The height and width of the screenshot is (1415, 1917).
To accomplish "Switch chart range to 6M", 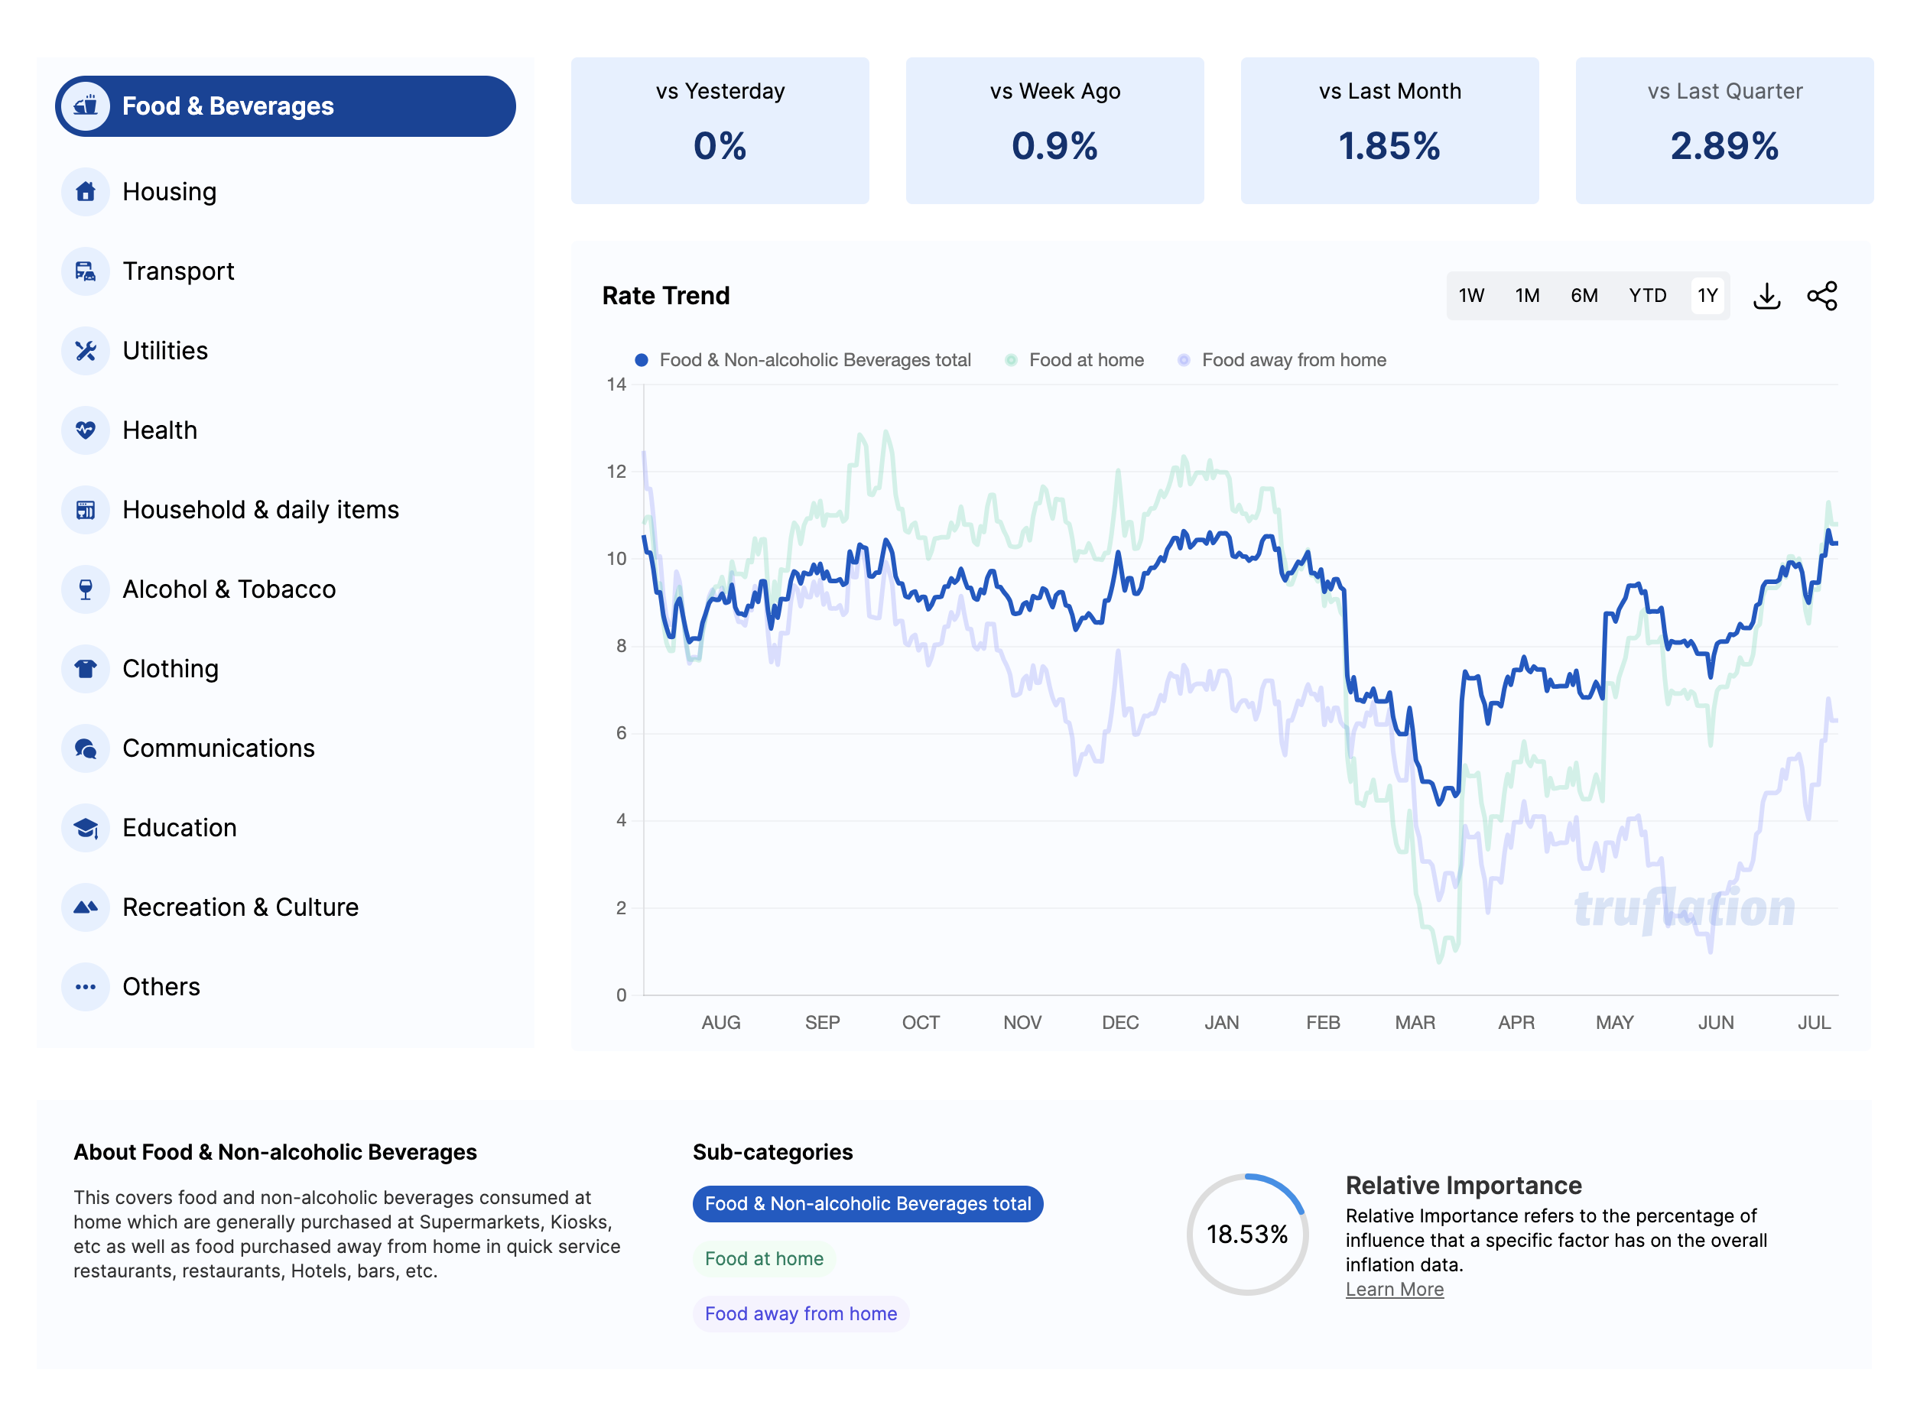I will (1583, 297).
